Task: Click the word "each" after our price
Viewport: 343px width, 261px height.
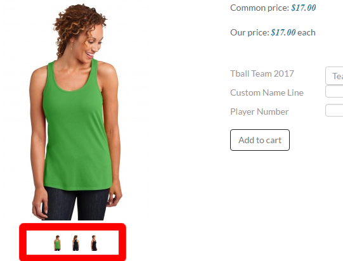Action: [x=306, y=33]
